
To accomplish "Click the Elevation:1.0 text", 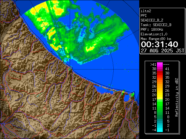I will [154, 34].
